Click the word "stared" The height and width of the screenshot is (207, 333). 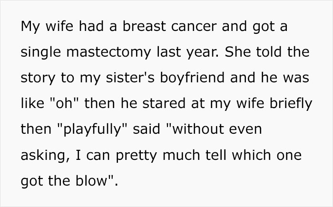[x=164, y=103]
